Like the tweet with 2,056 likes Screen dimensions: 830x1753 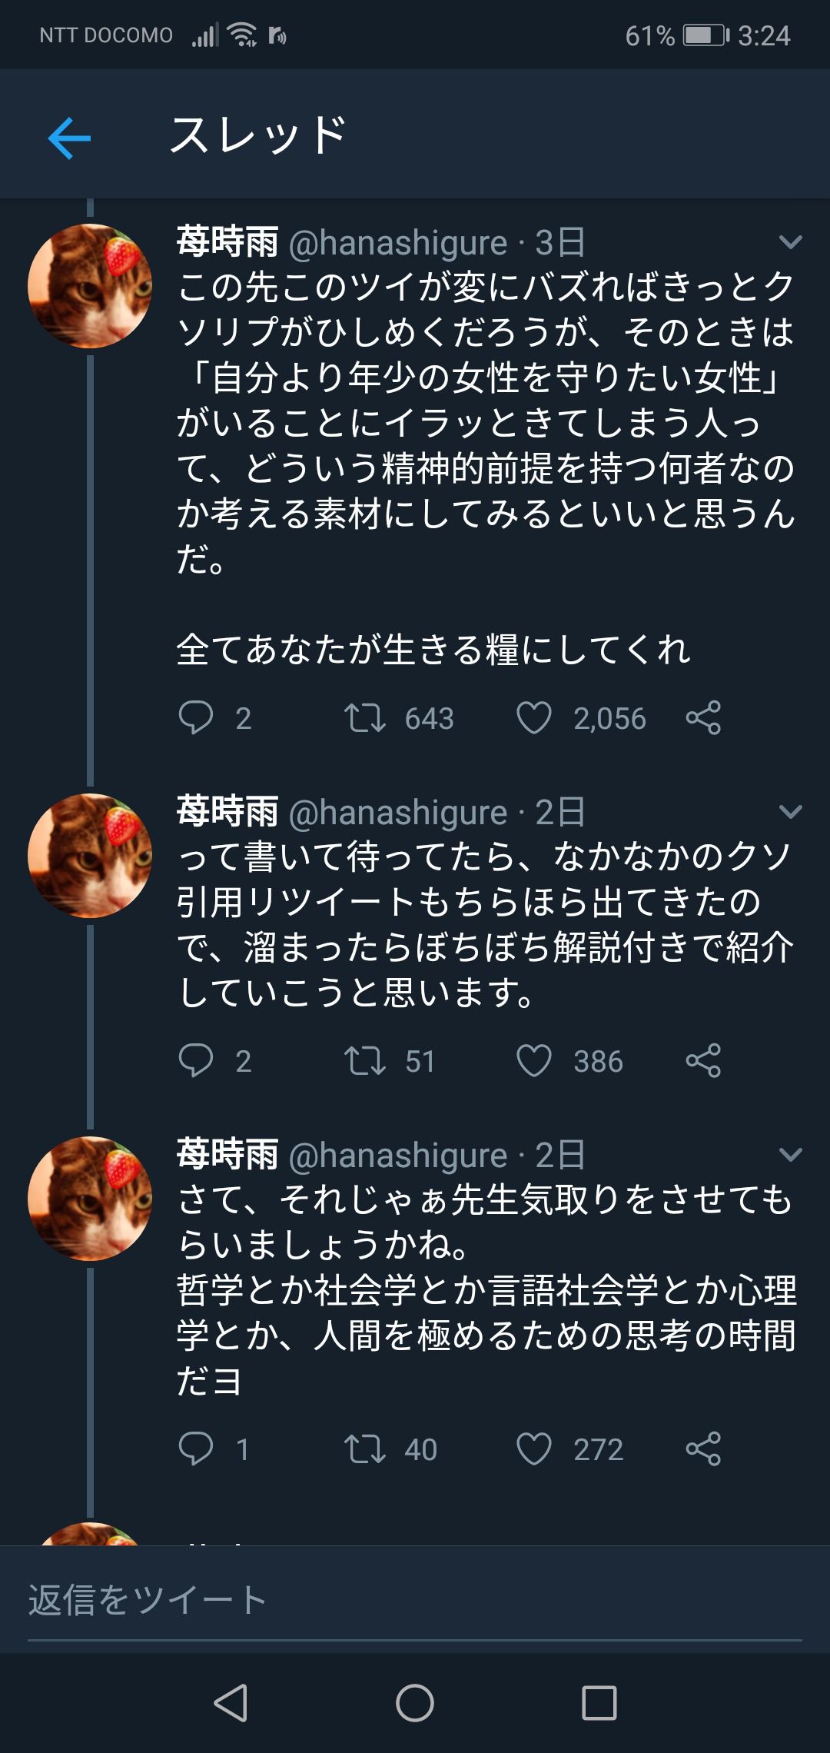(x=534, y=718)
